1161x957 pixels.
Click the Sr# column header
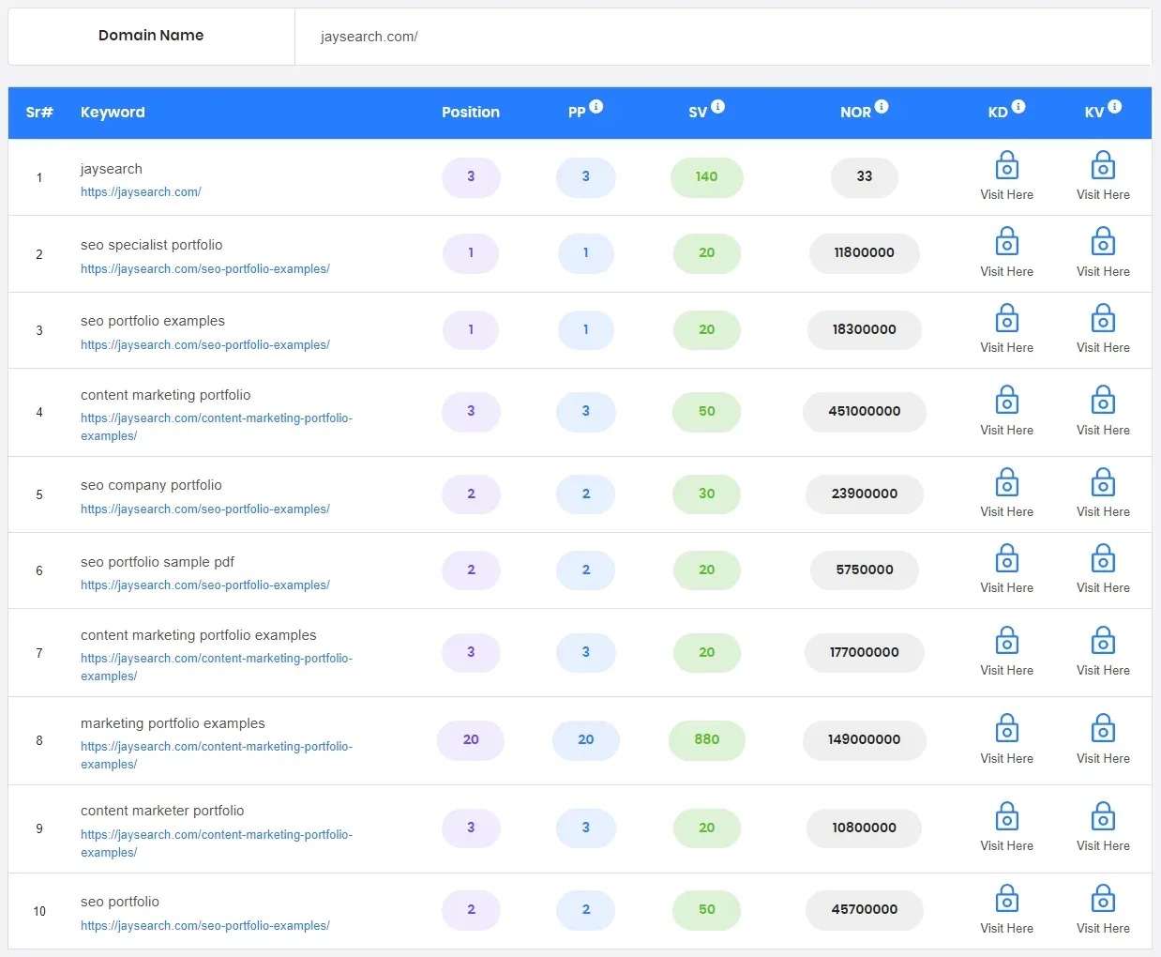tap(39, 112)
